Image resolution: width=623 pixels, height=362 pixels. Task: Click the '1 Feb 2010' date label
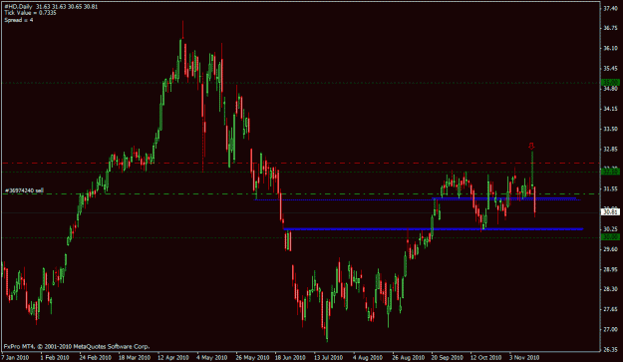tap(55, 357)
